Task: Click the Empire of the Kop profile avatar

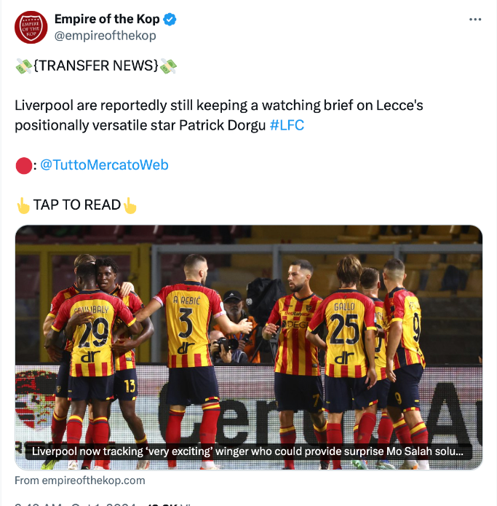Action: [x=31, y=28]
